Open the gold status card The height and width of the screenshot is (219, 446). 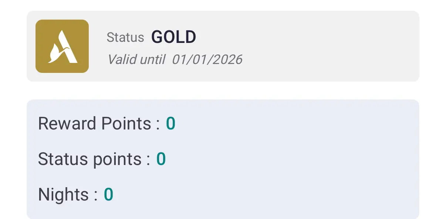click(x=223, y=46)
